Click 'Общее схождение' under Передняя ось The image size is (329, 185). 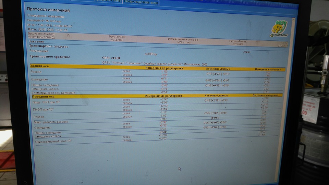point(48,133)
